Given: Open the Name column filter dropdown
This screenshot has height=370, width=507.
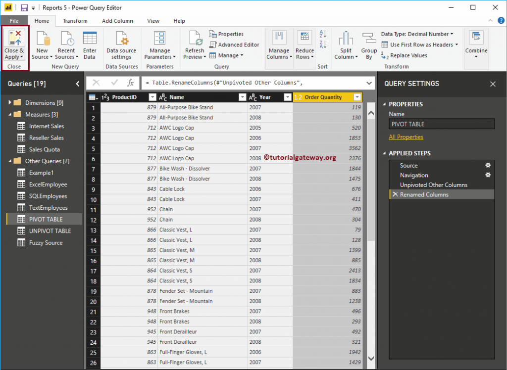Looking at the screenshot, I should pos(242,97).
